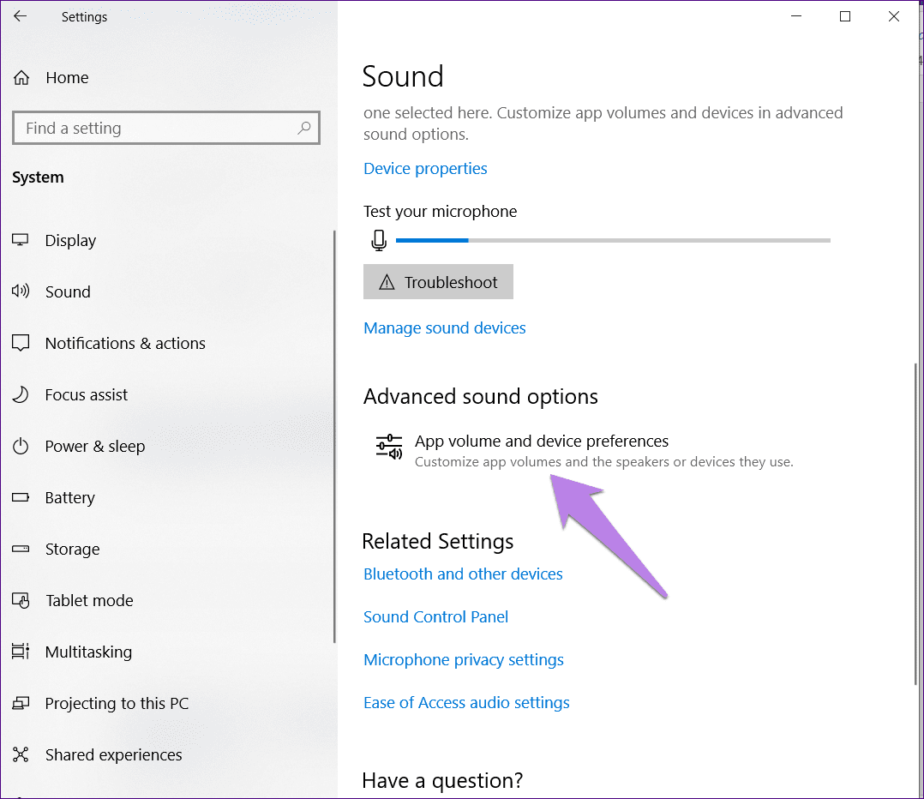Open Microphone privacy settings

463,660
